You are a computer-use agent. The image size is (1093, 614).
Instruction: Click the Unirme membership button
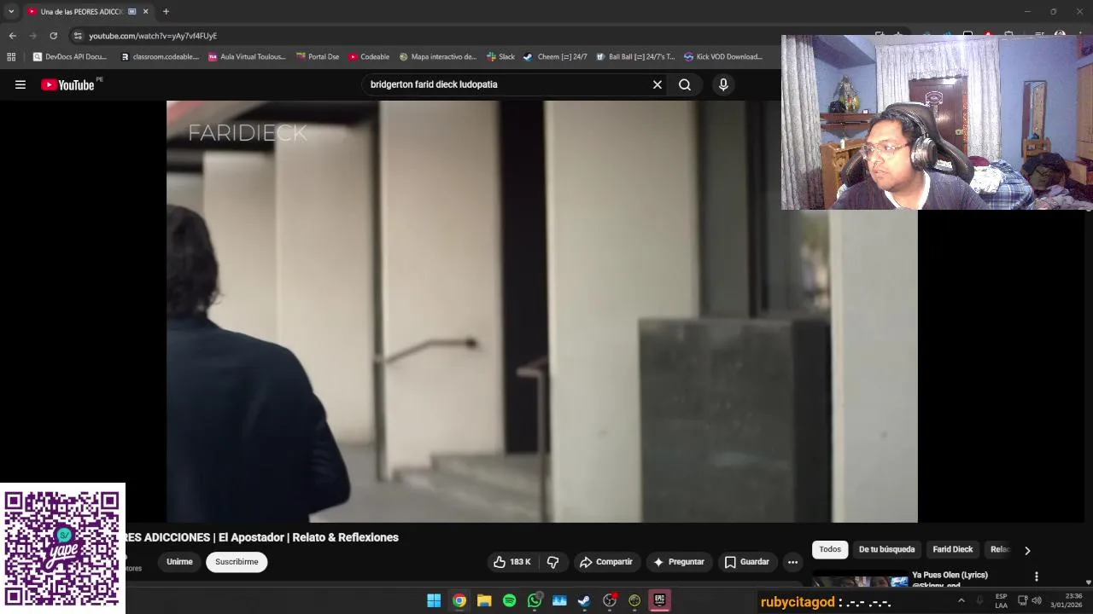179,562
